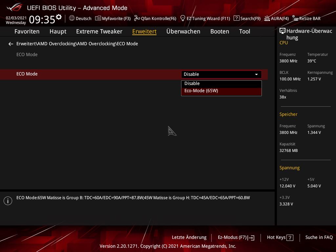The image size is (336, 252).
Task: Click the Speicher section heading
Action: coord(288,114)
